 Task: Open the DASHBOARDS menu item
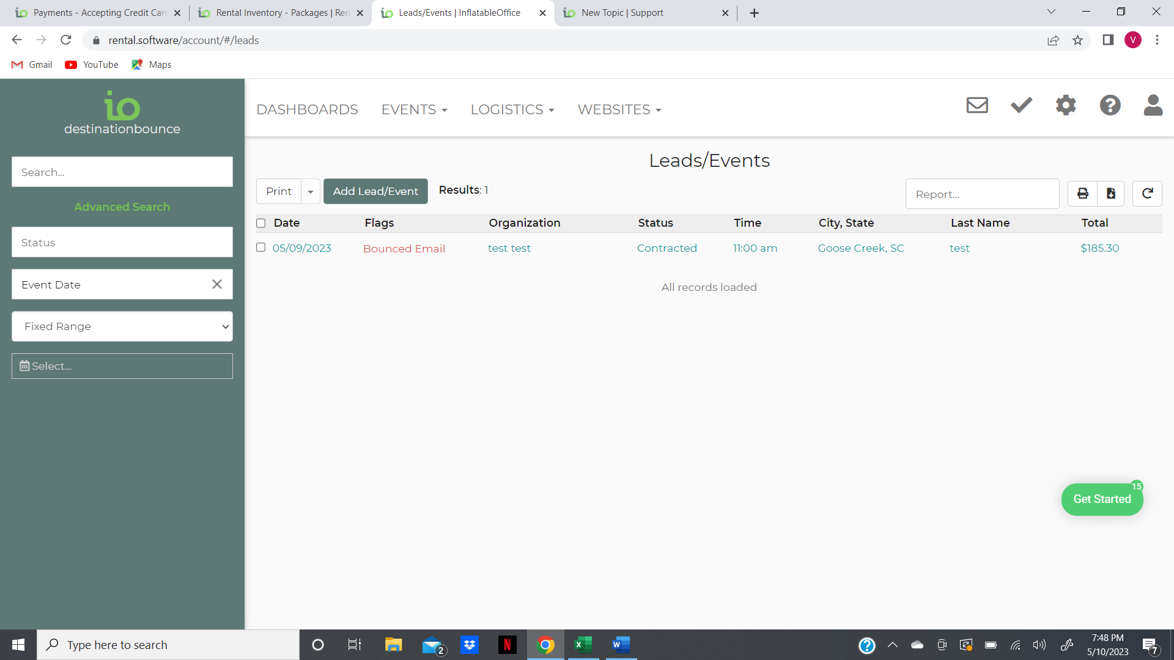click(307, 109)
